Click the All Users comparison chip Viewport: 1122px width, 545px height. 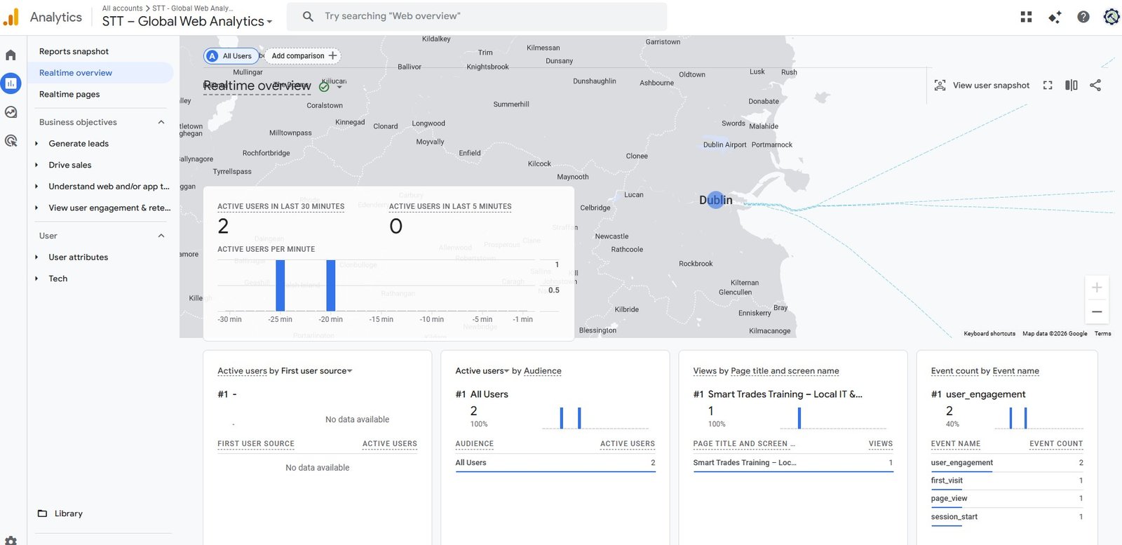click(x=231, y=56)
